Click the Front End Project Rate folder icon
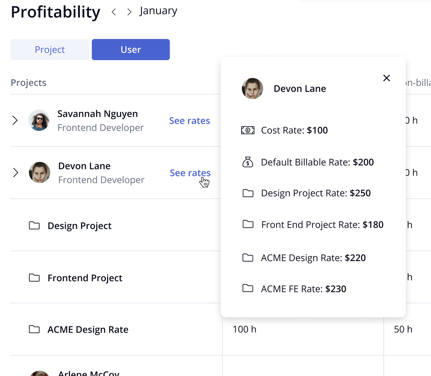Viewport: 431px width, 376px height. coord(248,224)
